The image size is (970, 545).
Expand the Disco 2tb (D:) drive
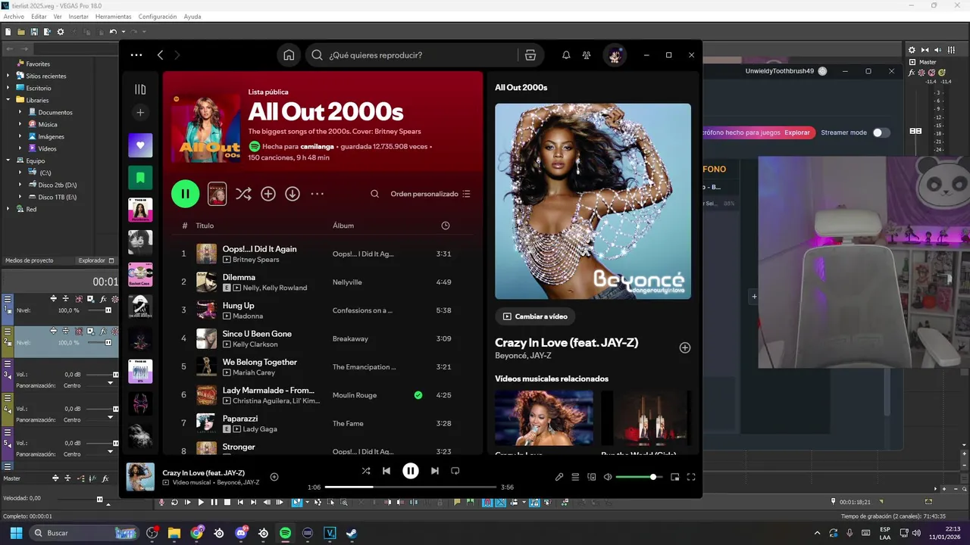(x=20, y=185)
